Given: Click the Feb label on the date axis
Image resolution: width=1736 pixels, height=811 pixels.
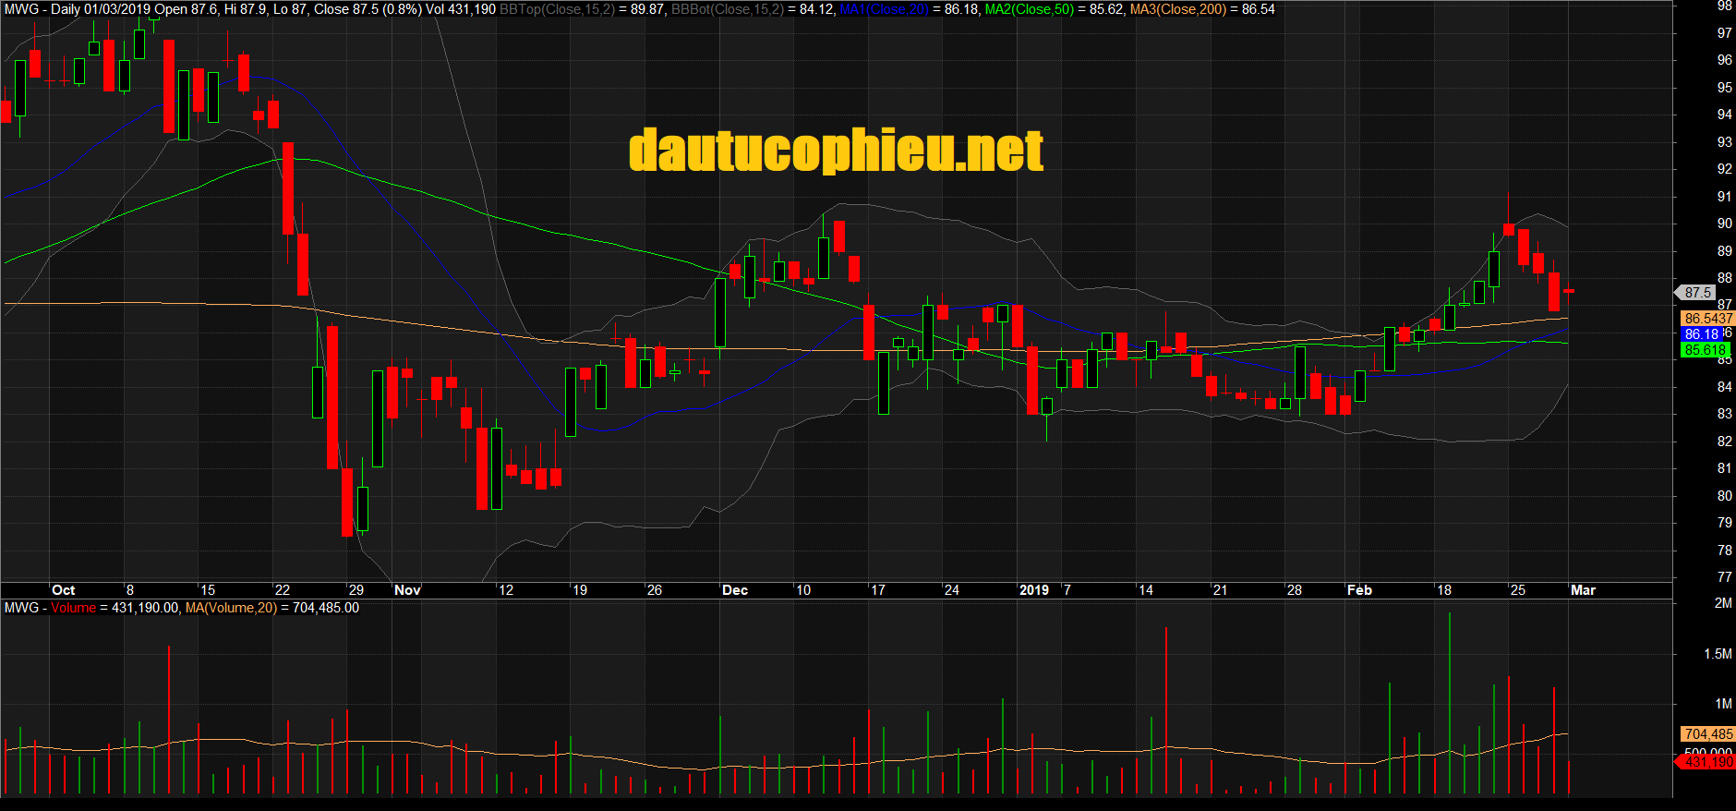Looking at the screenshot, I should coord(1359,590).
